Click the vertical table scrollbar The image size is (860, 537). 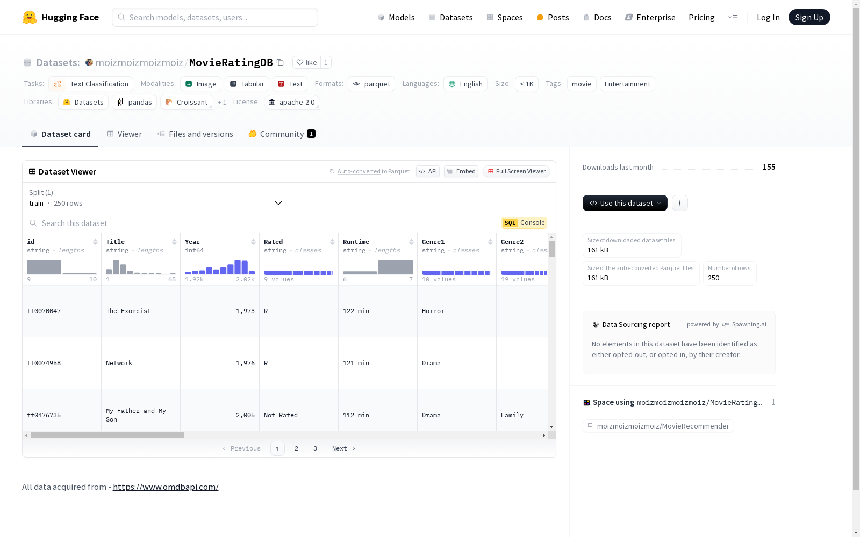pyautogui.click(x=551, y=249)
